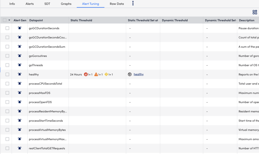Switch to the Raw Data tab
Image resolution: width=259 pixels, height=154 pixels.
[x=117, y=4]
